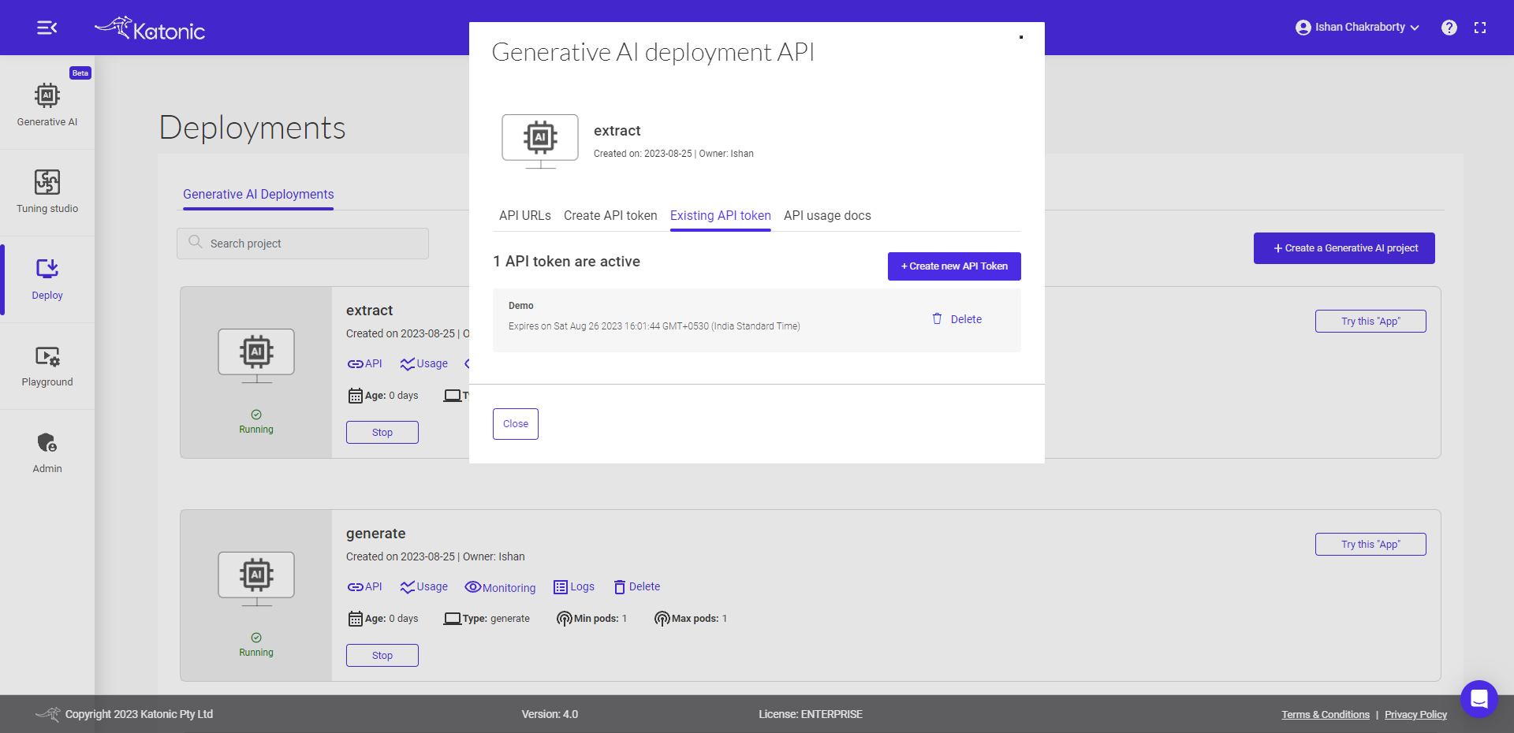Click '1 API token are active' text
This screenshot has width=1514, height=733.
tap(566, 262)
